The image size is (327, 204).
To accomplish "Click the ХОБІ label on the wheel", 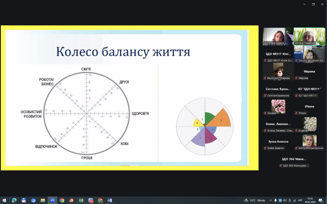I will tap(124, 144).
